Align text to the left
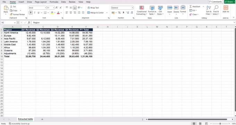This screenshot has width=236, height=125. click(67, 12)
